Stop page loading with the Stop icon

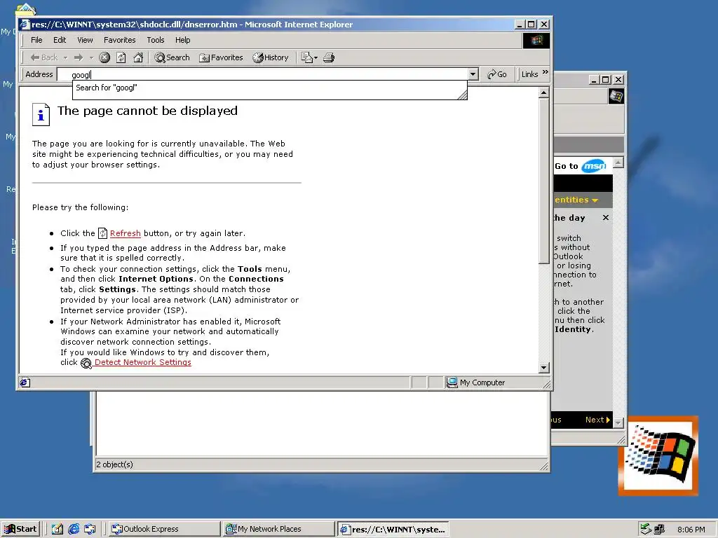[x=104, y=57]
